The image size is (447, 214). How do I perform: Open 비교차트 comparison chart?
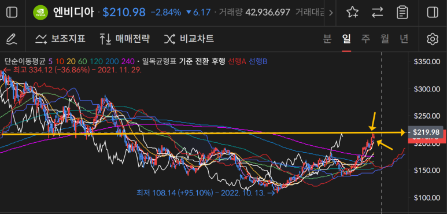189,39
